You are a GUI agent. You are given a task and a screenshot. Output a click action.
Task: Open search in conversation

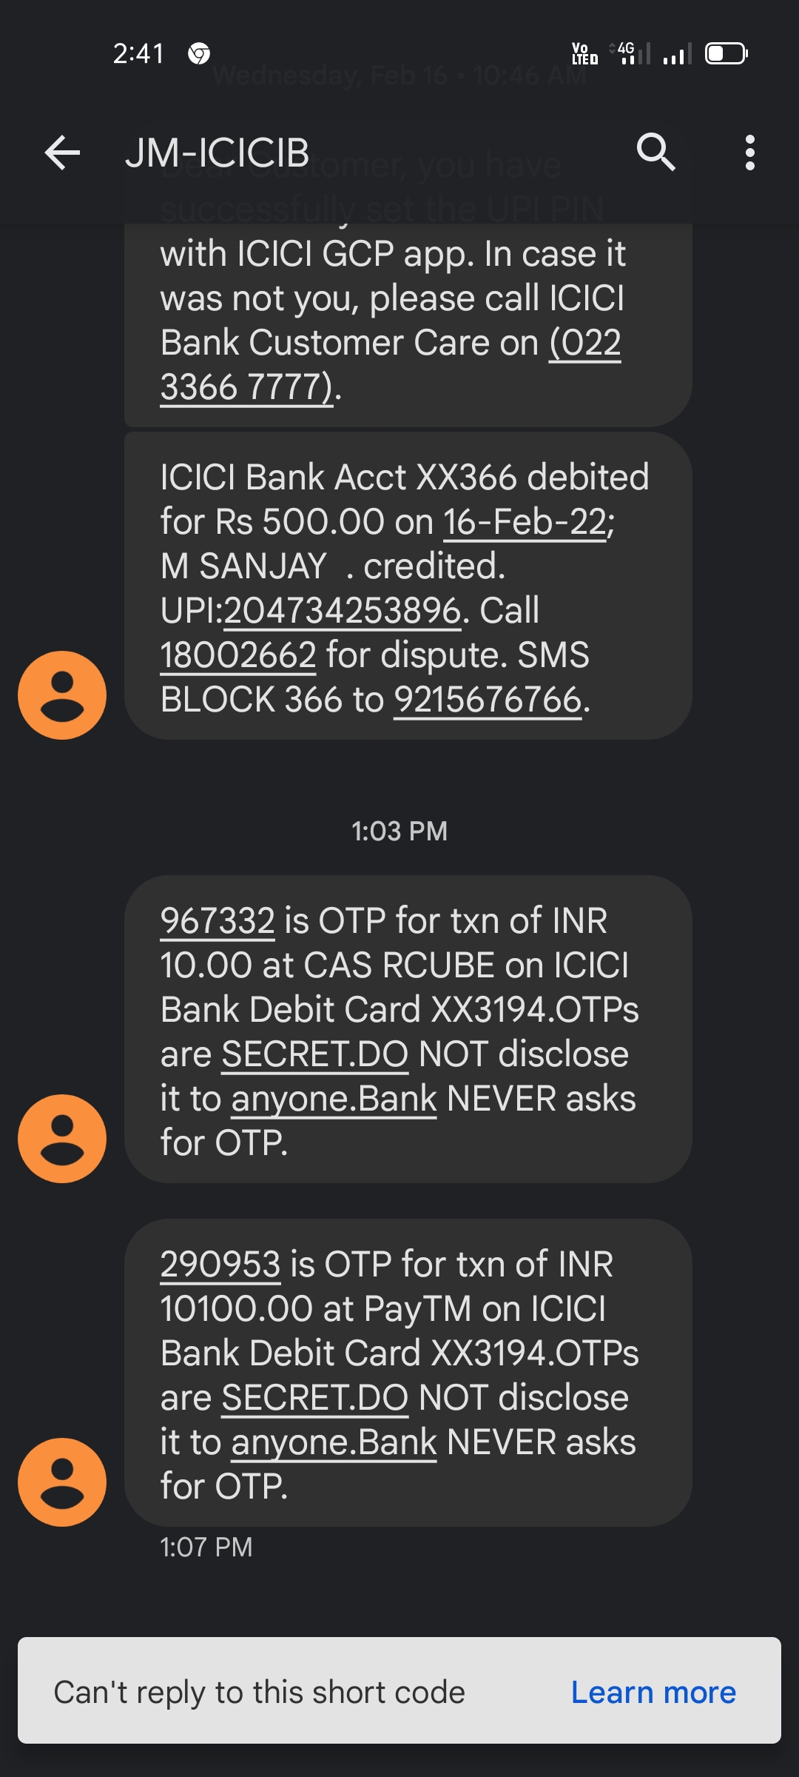tap(655, 153)
